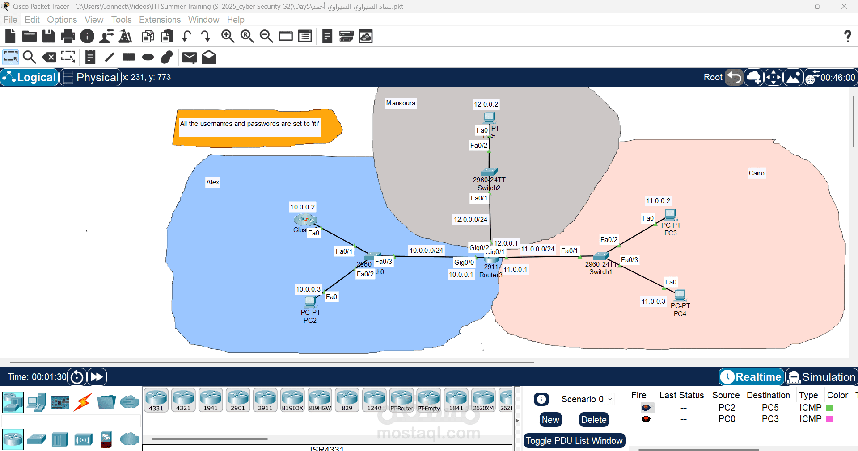The image size is (858, 451).
Task: Click the Zoom Reset magnifier
Action: (x=247, y=36)
